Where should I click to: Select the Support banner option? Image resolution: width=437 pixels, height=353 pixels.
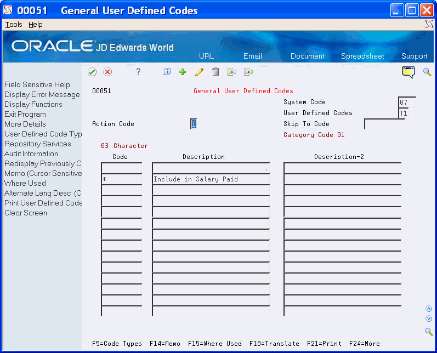click(414, 56)
